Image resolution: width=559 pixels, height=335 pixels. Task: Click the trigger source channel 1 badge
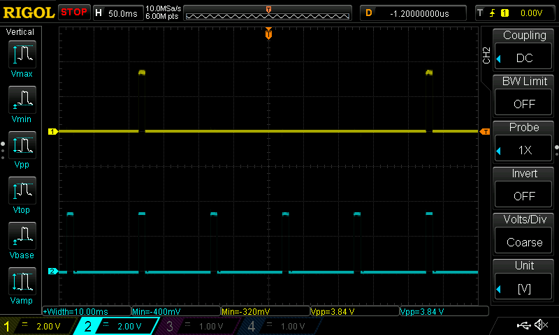[504, 13]
